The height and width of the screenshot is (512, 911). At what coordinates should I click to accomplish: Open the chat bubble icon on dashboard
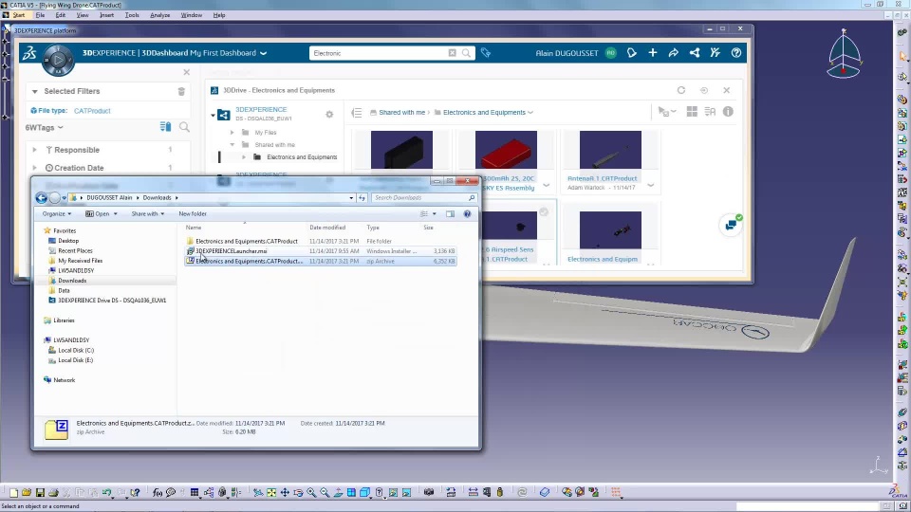click(731, 225)
